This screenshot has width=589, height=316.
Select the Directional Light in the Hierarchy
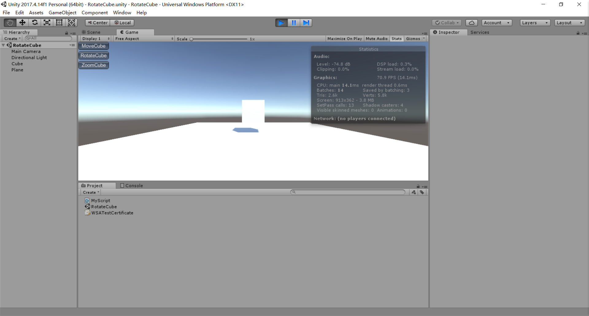[x=29, y=58]
